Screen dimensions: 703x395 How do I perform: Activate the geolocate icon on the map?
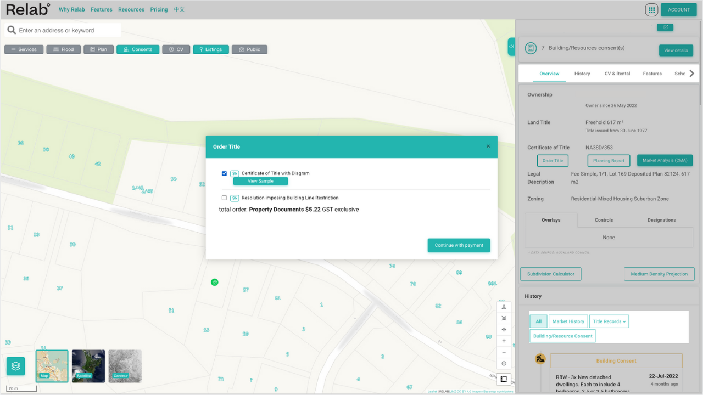[504, 329]
